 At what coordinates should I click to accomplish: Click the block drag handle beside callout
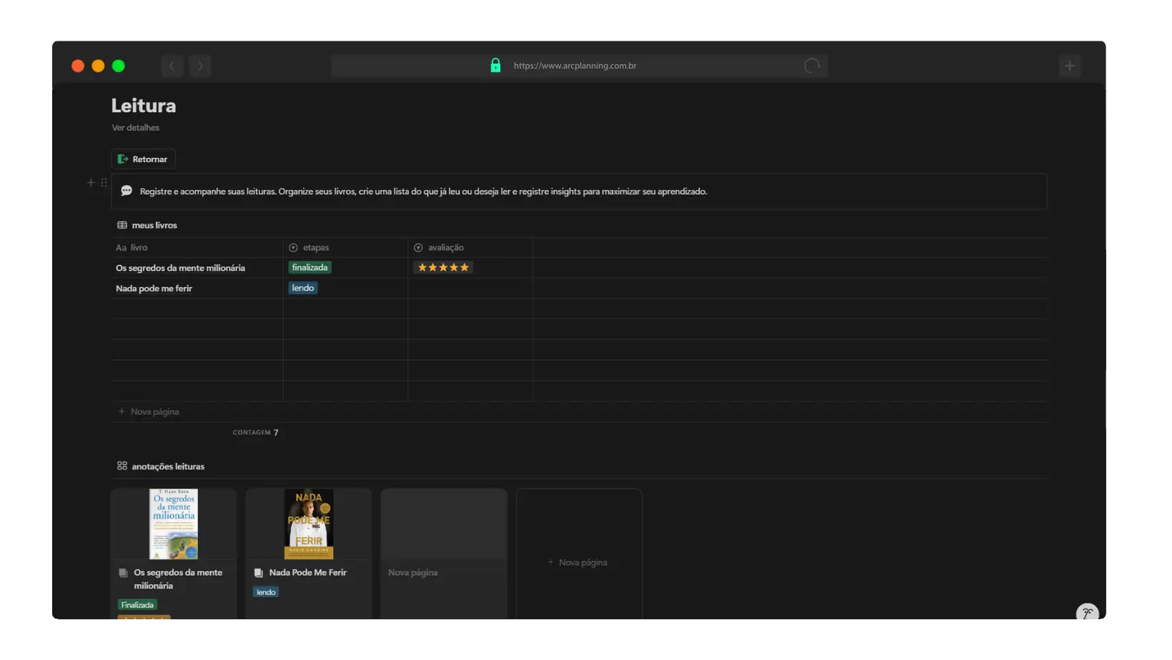pos(104,183)
